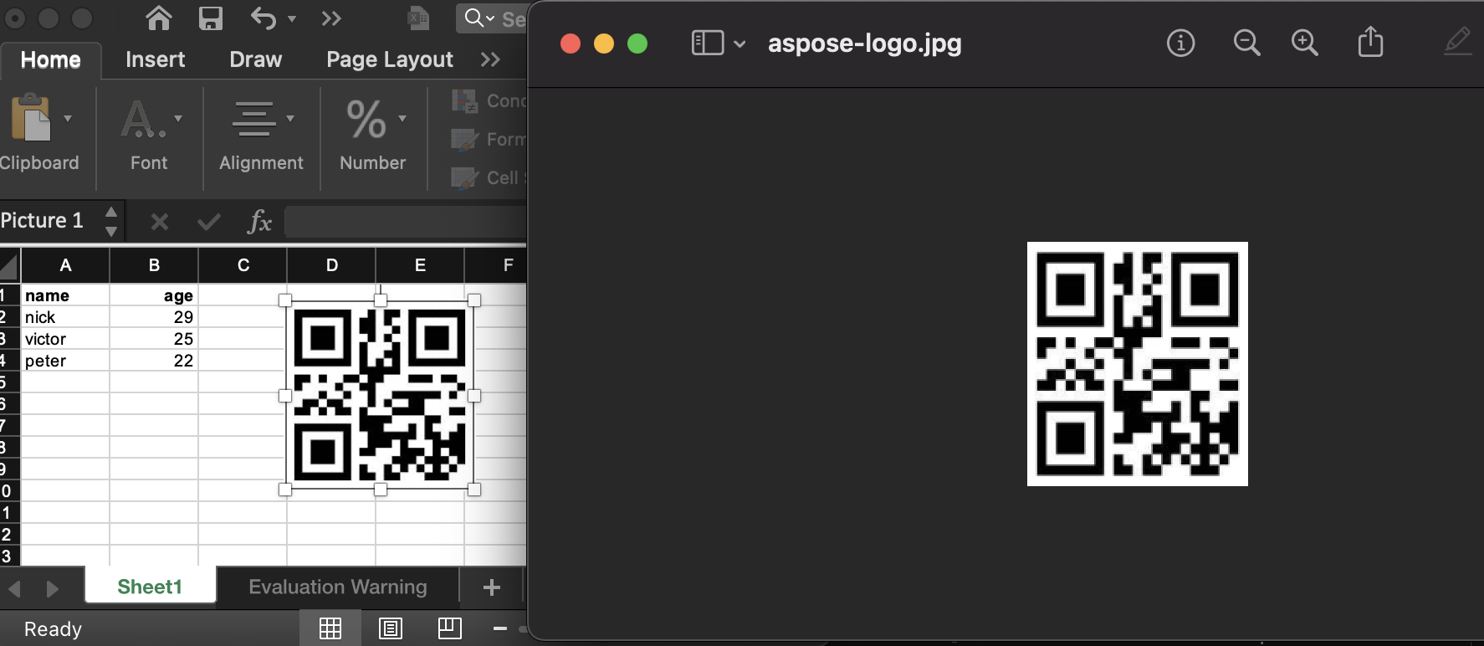Click the Undo arrow icon
1484x646 pixels.
click(263, 18)
